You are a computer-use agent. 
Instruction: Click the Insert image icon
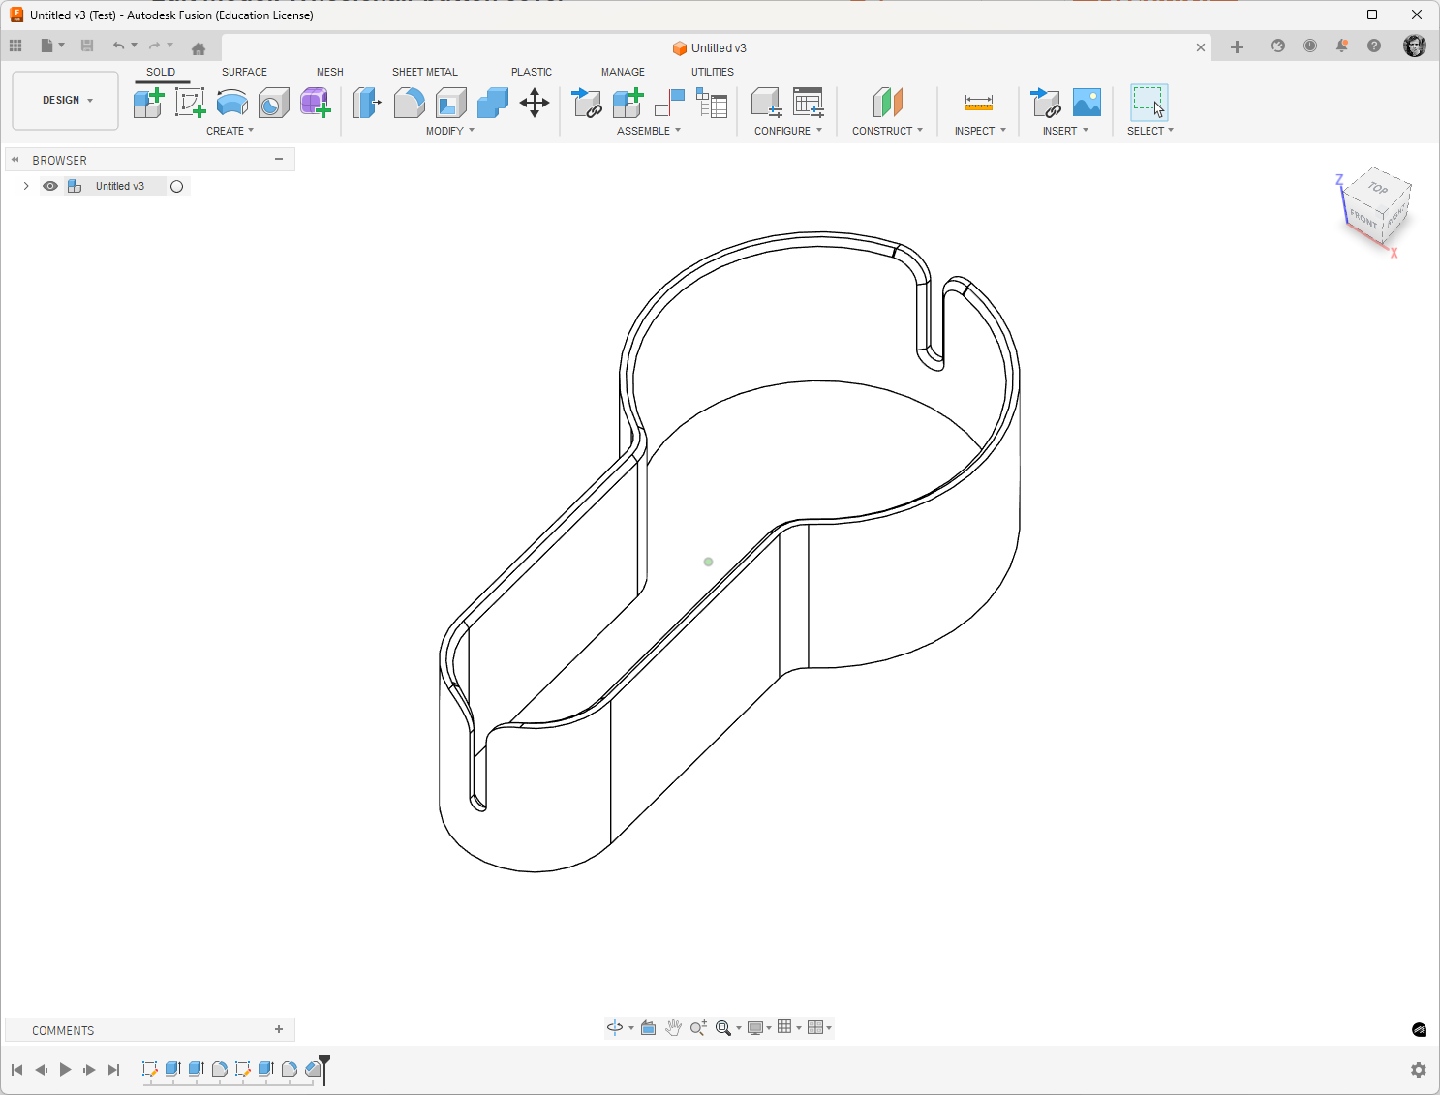[1087, 103]
